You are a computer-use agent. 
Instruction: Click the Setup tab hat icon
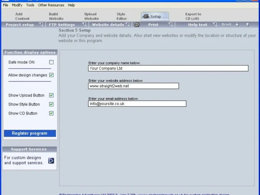click(x=146, y=16)
